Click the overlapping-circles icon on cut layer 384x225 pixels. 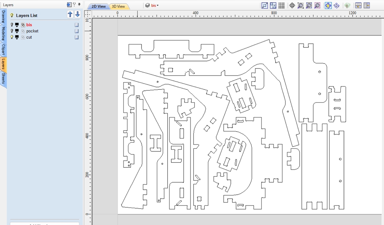click(23, 37)
